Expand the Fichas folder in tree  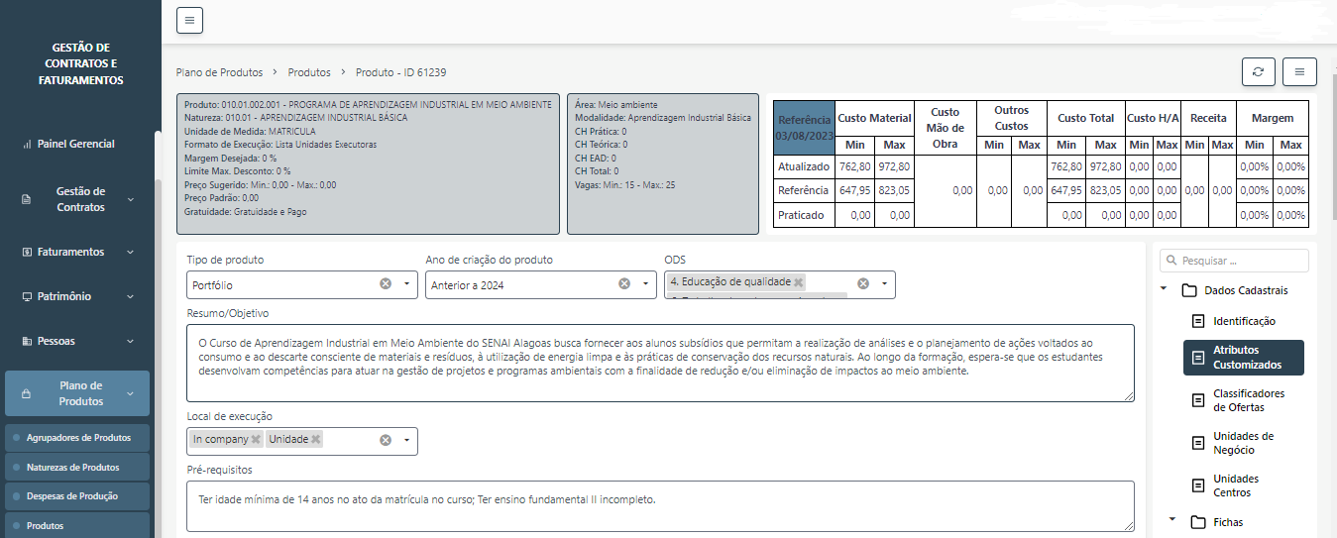[1173, 520]
